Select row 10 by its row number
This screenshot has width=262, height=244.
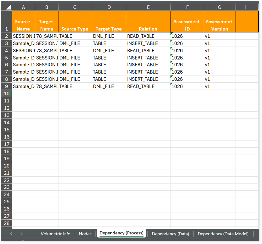pyautogui.click(x=6, y=93)
